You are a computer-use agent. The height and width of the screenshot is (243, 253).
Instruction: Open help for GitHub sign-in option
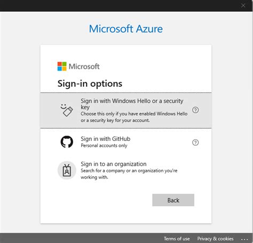(x=195, y=143)
